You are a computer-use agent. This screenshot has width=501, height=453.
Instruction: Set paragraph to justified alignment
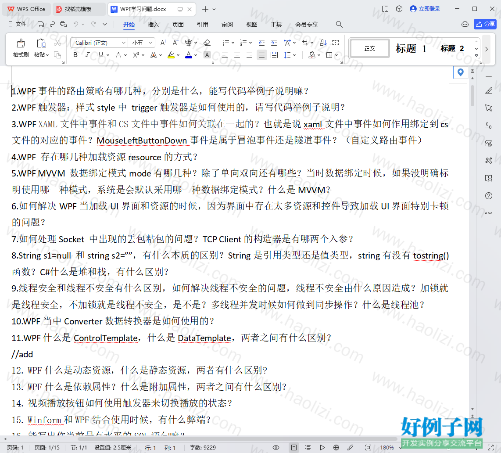[x=261, y=55]
